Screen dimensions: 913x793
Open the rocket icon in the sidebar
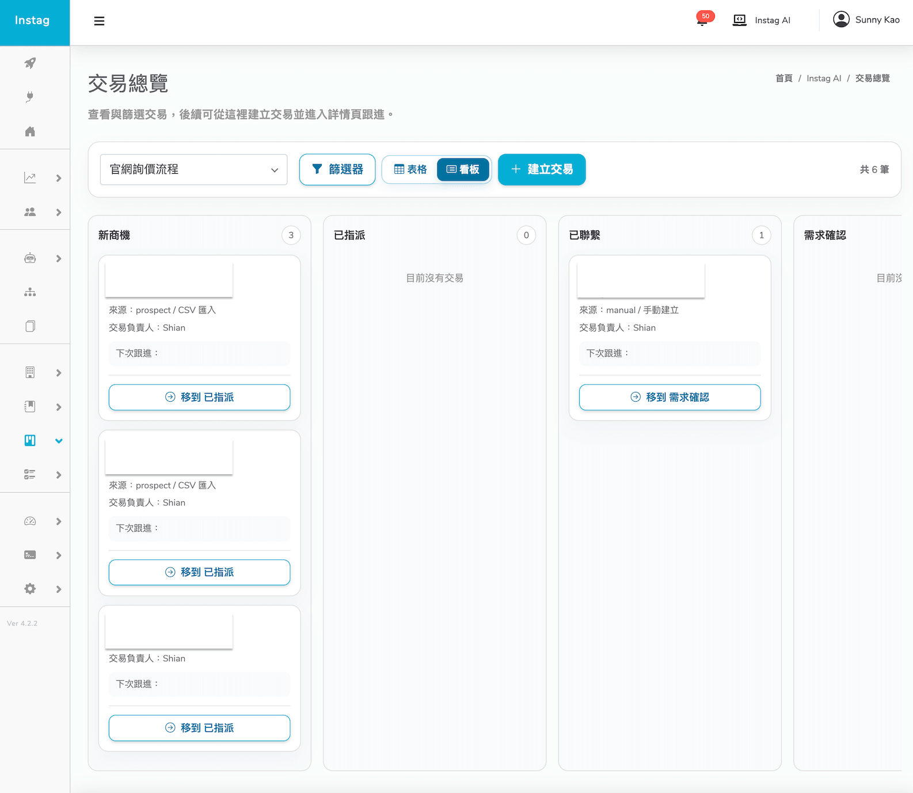pyautogui.click(x=30, y=63)
